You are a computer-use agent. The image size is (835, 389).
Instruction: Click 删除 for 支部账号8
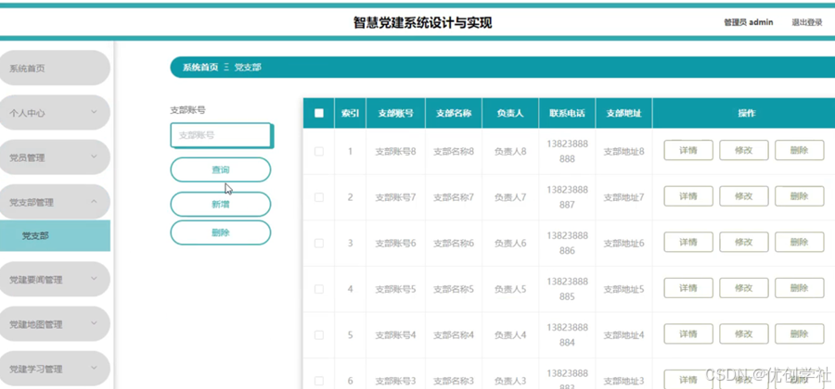point(800,150)
